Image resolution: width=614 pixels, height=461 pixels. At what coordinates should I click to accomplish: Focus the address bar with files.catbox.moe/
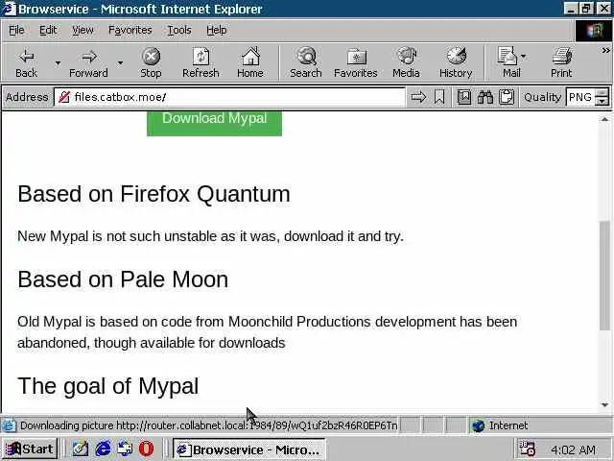(x=229, y=97)
